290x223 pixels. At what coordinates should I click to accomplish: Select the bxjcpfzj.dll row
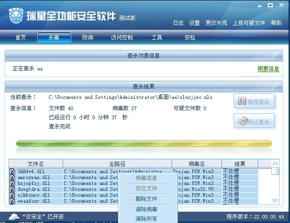[133, 184]
